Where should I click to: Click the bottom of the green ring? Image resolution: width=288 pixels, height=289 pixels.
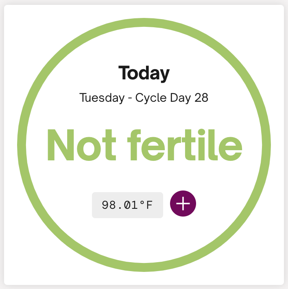pos(144,268)
